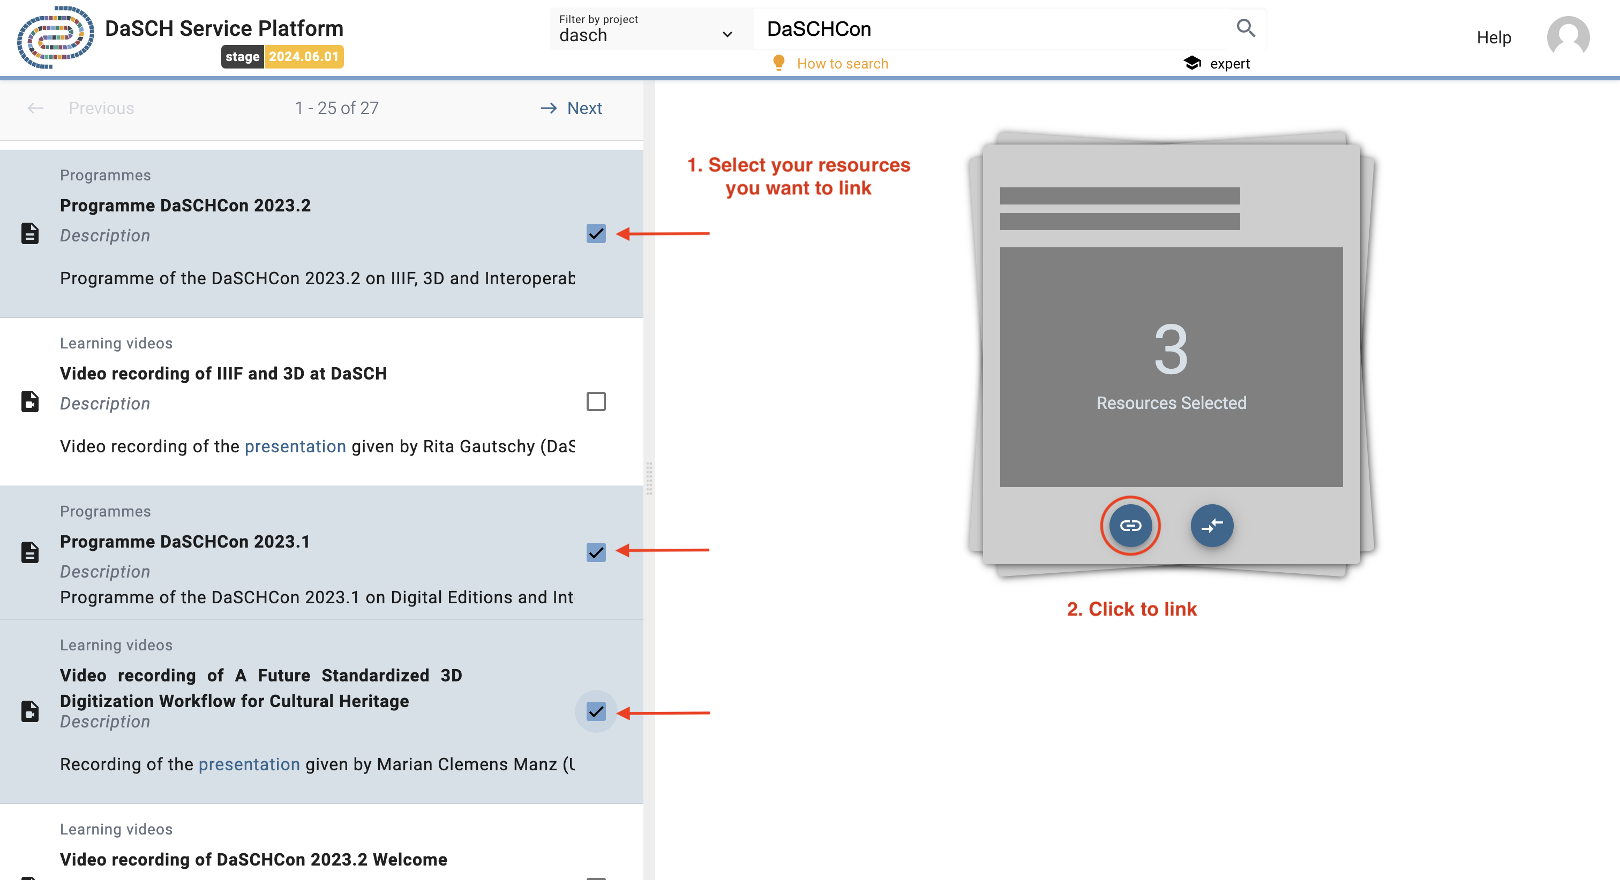Click the document icon beside Programme DaSCHCon 2023.1

pos(29,552)
